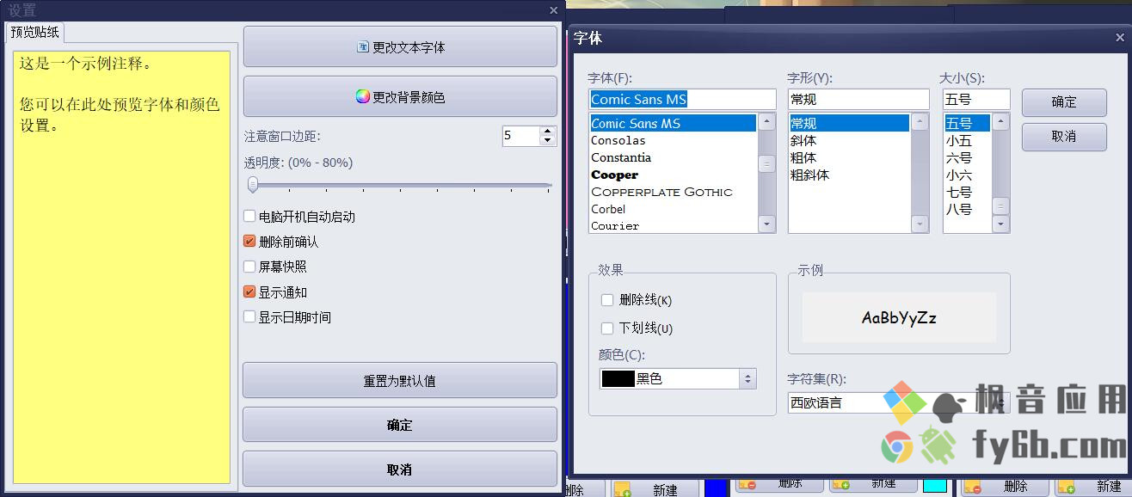
Task: Click the yellow preview note area
Action: pyautogui.click(x=121, y=267)
